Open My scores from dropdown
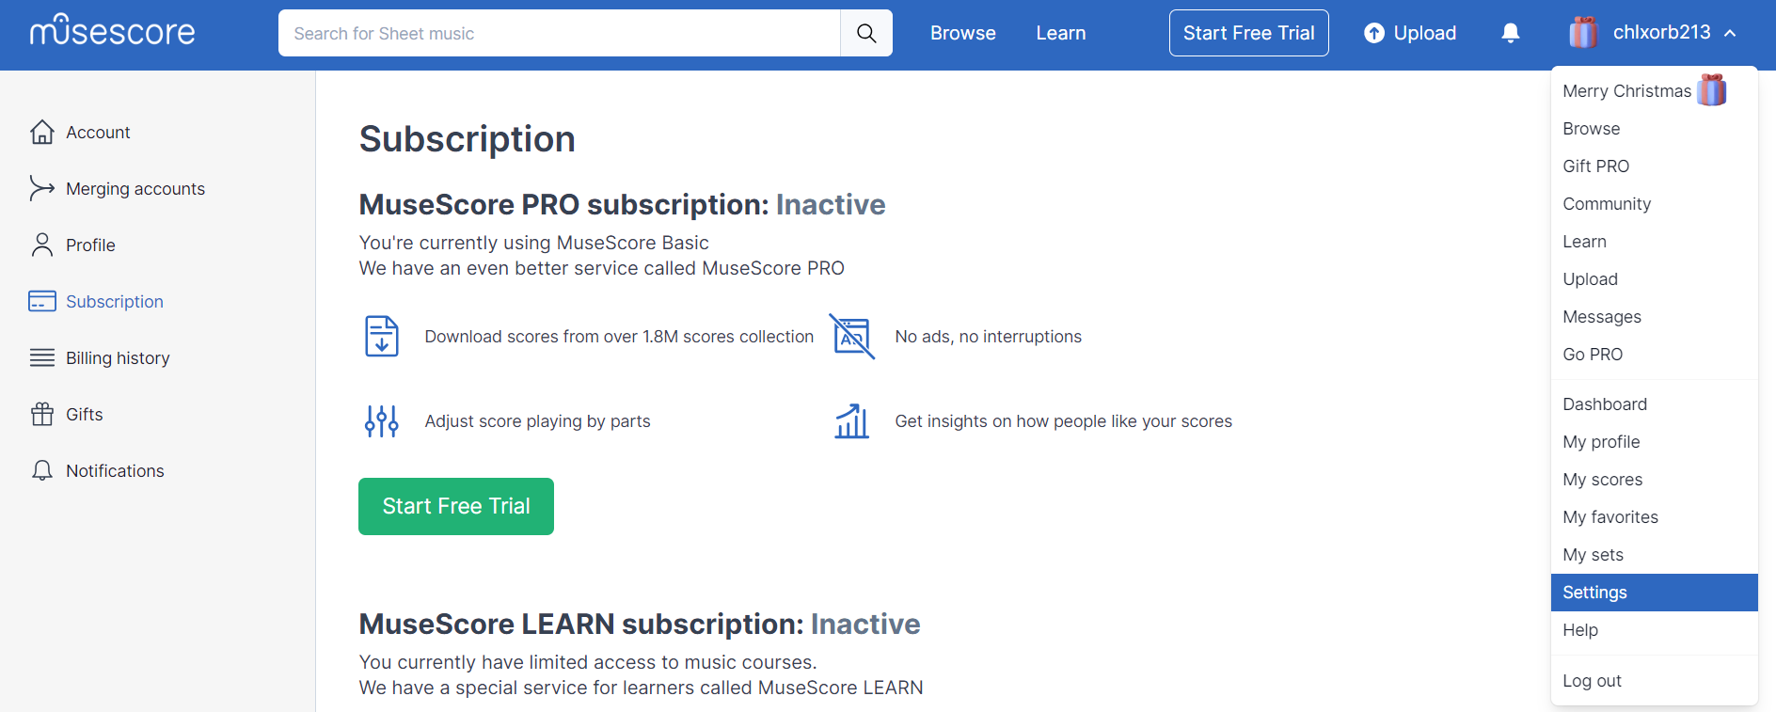The width and height of the screenshot is (1776, 712). 1655,479
